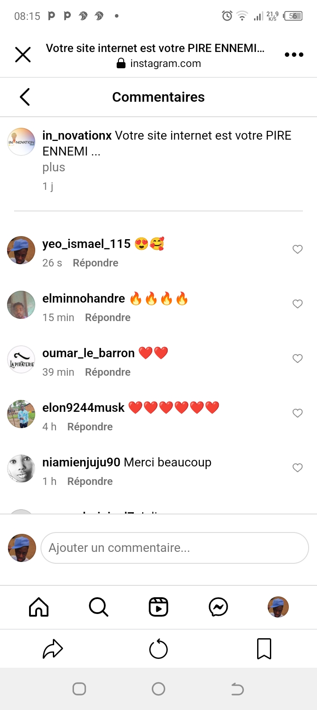Viewport: 317px width, 710px height.
Task: Open the Messenger chat icon
Action: pyautogui.click(x=218, y=607)
